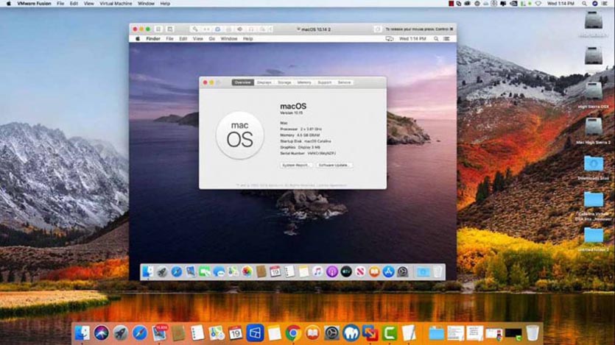
Task: Open VMware Fusion icon in host dock
Action: click(x=370, y=333)
